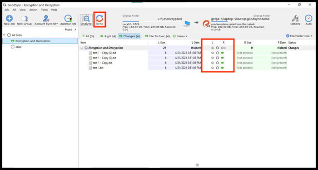Click the Analyze button
This screenshot has width=318, height=170.
click(x=86, y=20)
